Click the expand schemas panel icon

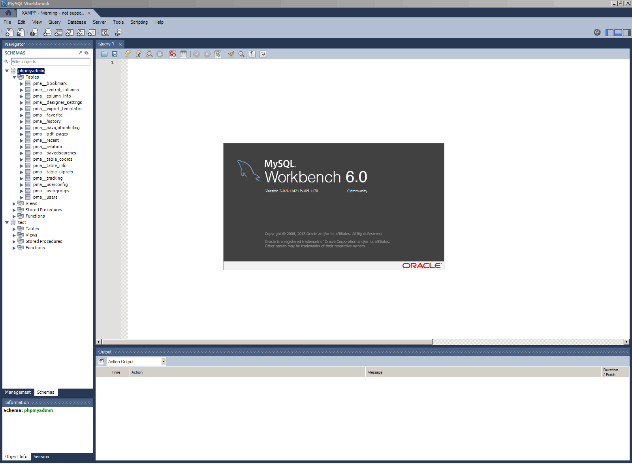pos(80,53)
